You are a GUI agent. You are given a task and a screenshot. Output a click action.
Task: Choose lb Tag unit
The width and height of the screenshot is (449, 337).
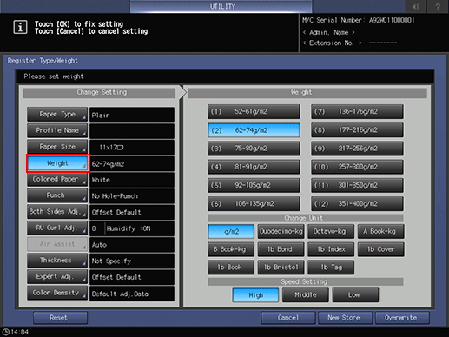331,268
